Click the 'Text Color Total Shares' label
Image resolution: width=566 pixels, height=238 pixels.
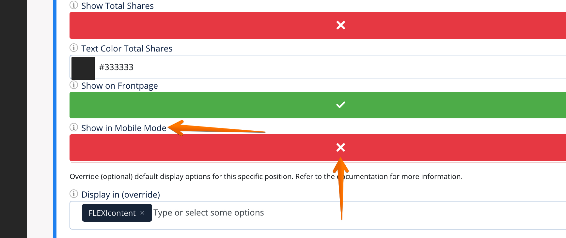pyautogui.click(x=127, y=49)
